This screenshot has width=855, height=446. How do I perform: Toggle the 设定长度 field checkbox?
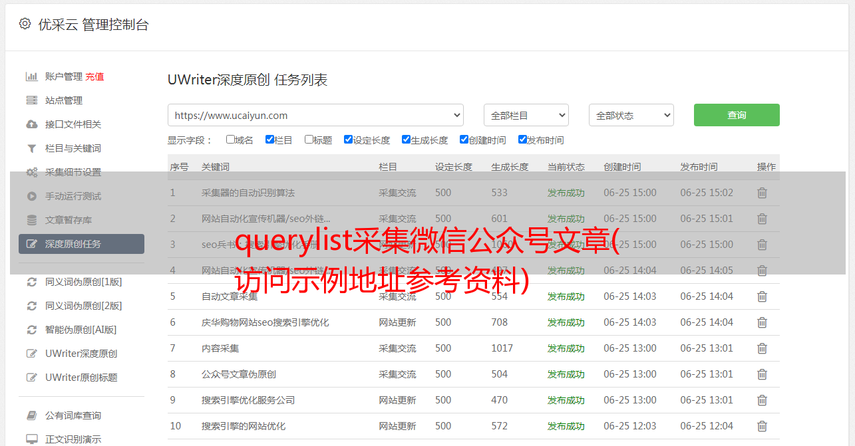[348, 140]
